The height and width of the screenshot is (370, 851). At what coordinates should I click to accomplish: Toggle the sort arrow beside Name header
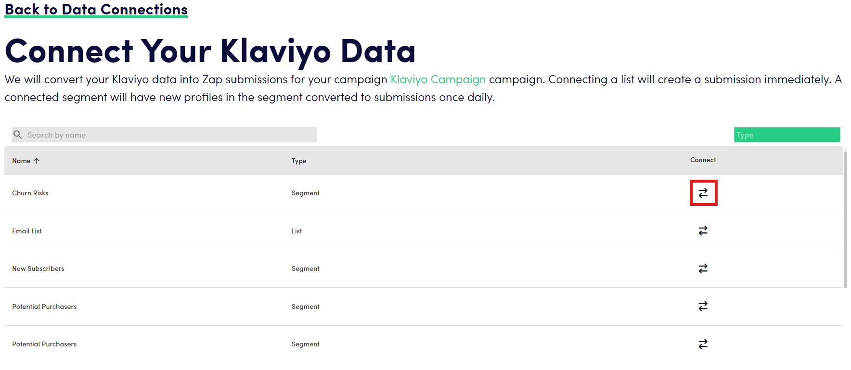pyautogui.click(x=37, y=161)
